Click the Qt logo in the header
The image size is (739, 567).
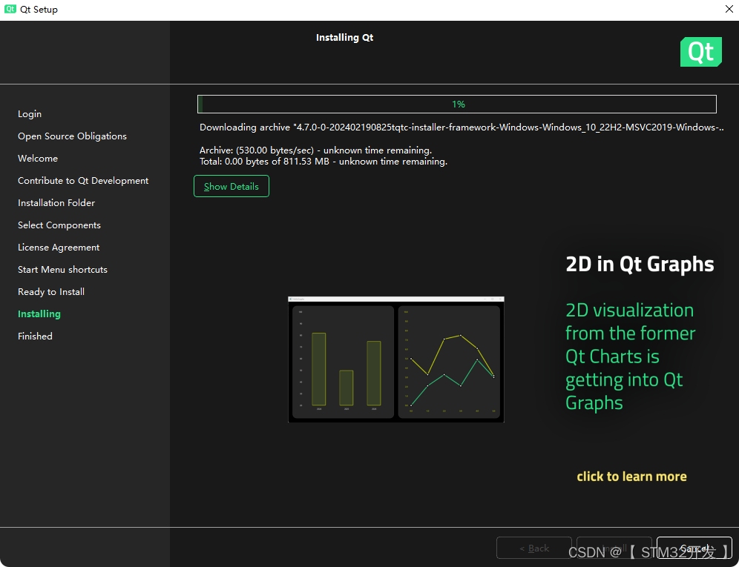click(701, 52)
